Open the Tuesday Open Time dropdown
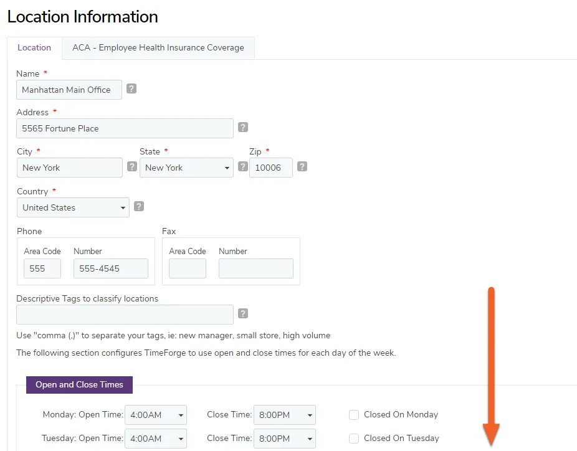The width and height of the screenshot is (577, 451). 156,439
